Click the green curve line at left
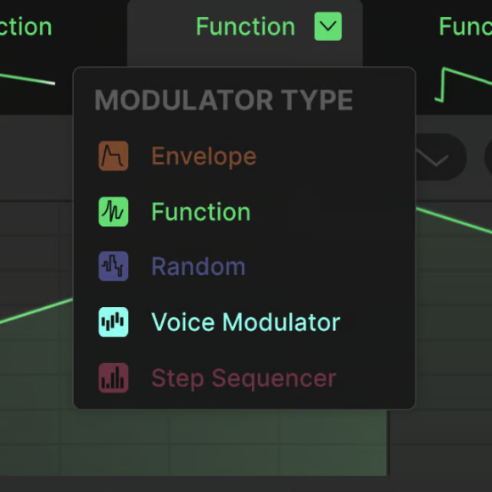The image size is (492, 492). pyautogui.click(x=36, y=311)
